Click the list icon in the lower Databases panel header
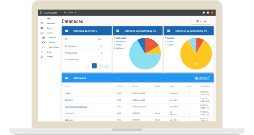Viewport: 254px width, 135px height. coord(67,78)
